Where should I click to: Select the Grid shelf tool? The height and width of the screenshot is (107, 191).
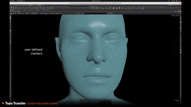point(21,8)
